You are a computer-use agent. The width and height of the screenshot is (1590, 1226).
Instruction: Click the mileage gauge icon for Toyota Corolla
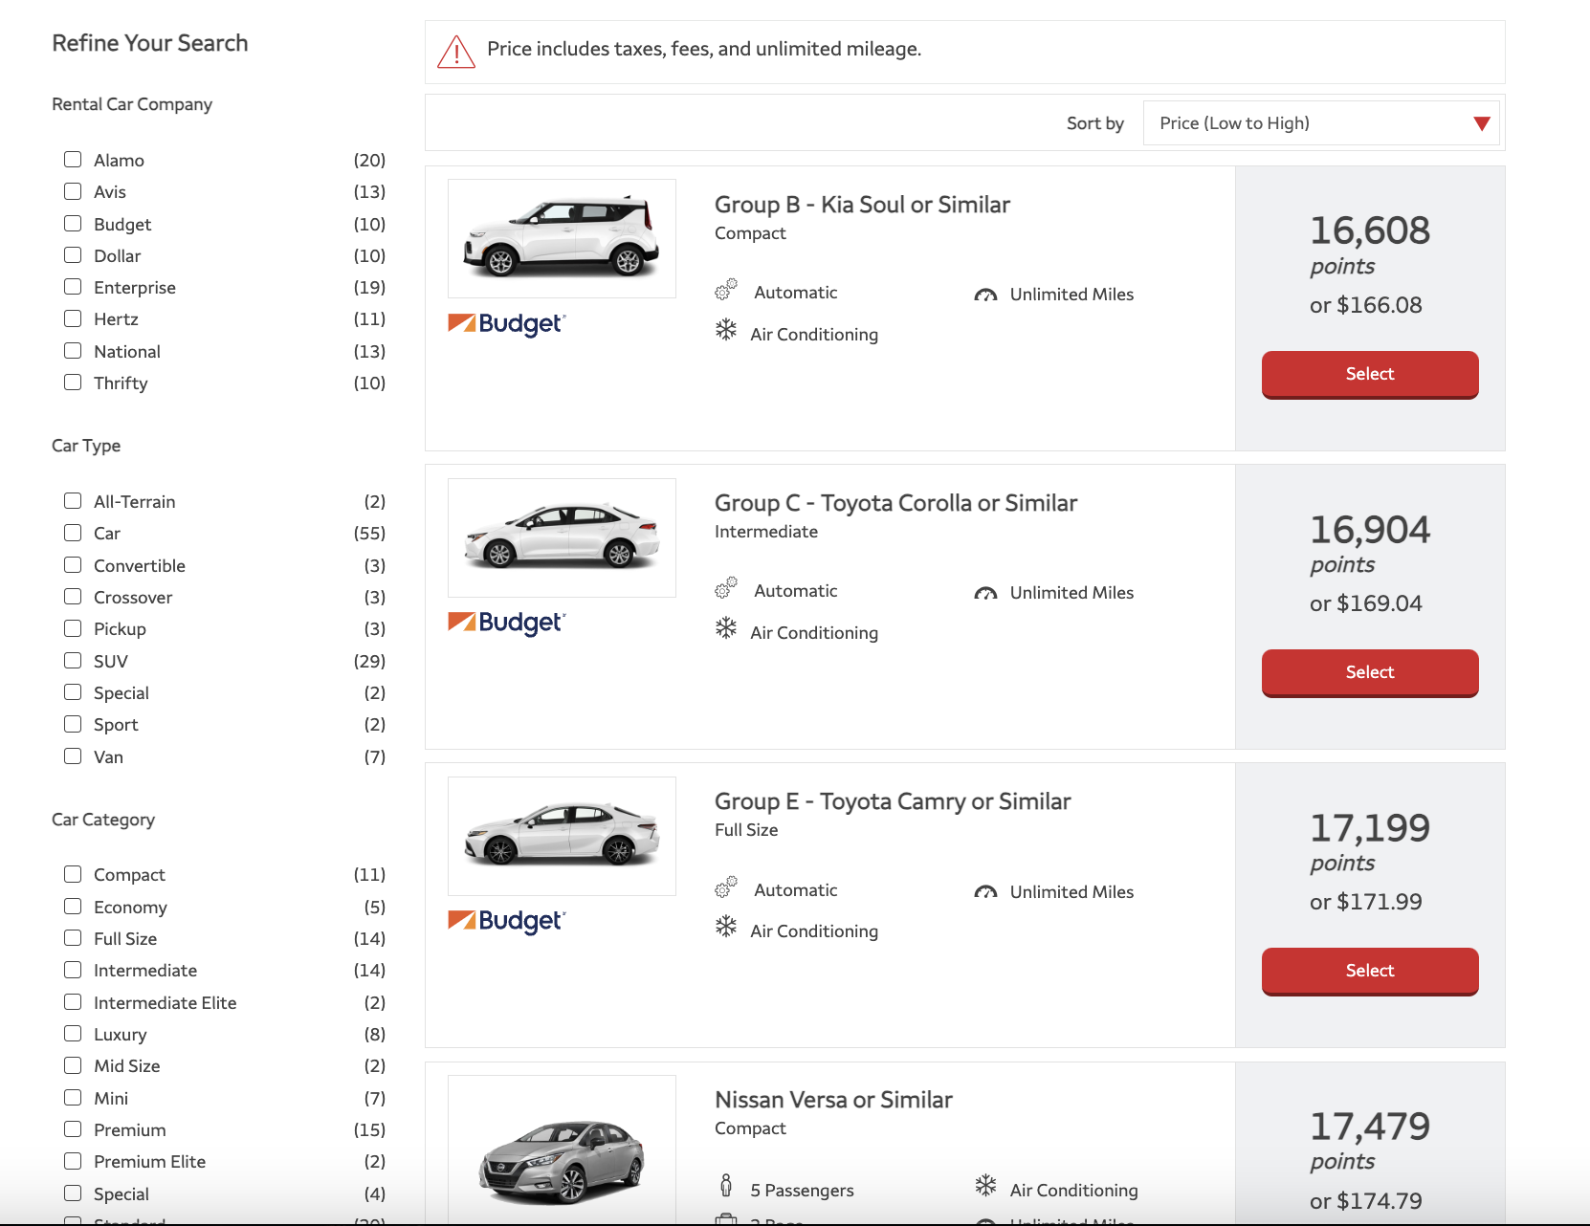click(x=985, y=593)
